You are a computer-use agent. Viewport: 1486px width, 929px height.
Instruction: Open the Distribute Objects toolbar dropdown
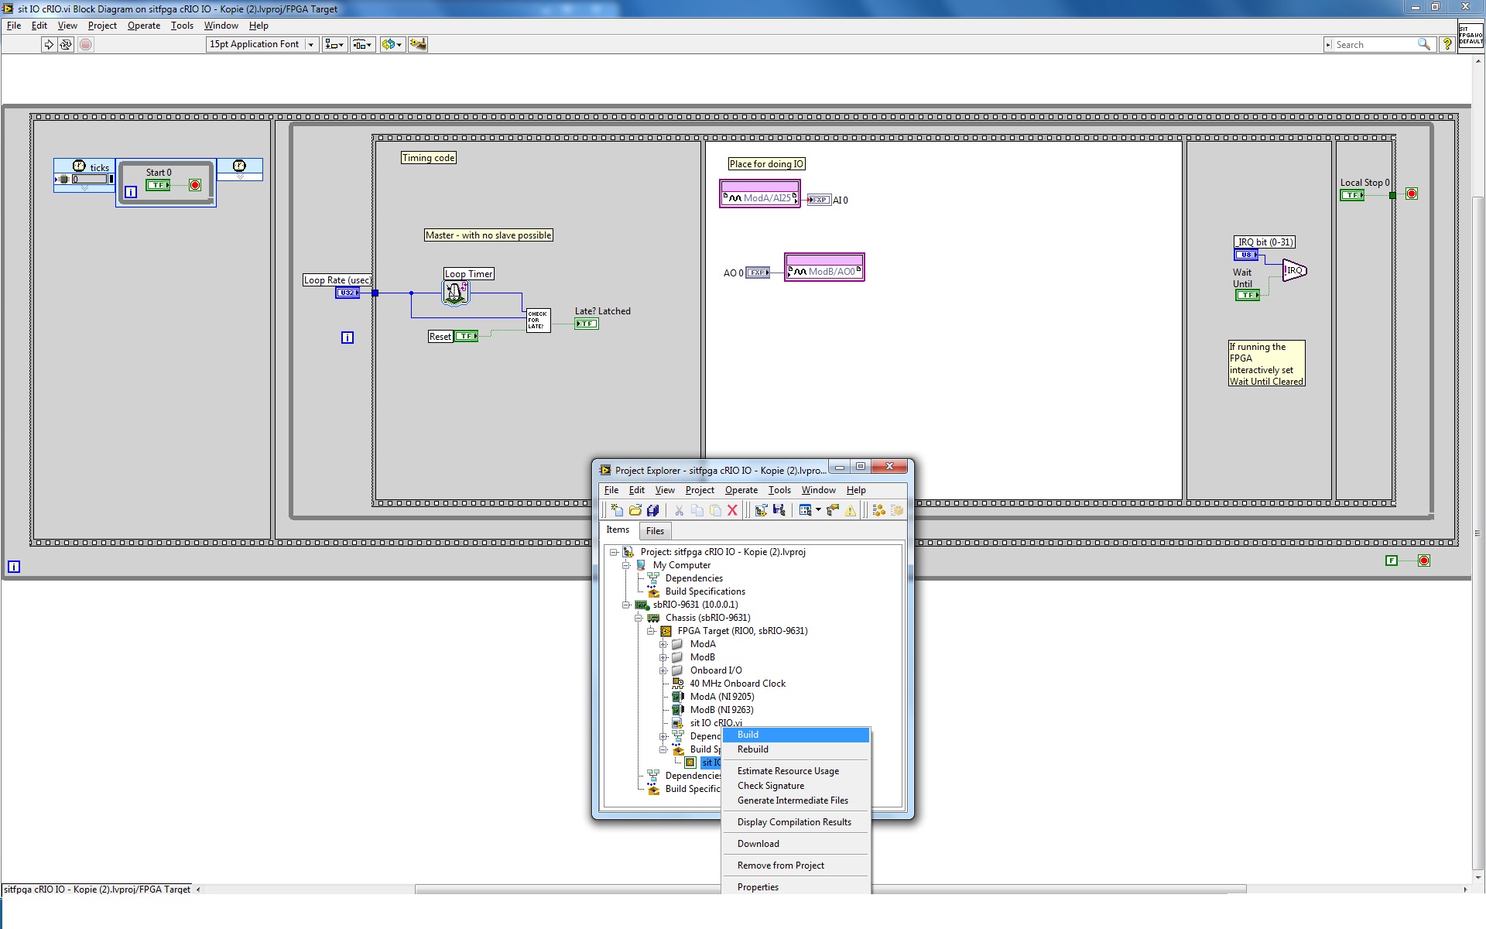(x=363, y=45)
